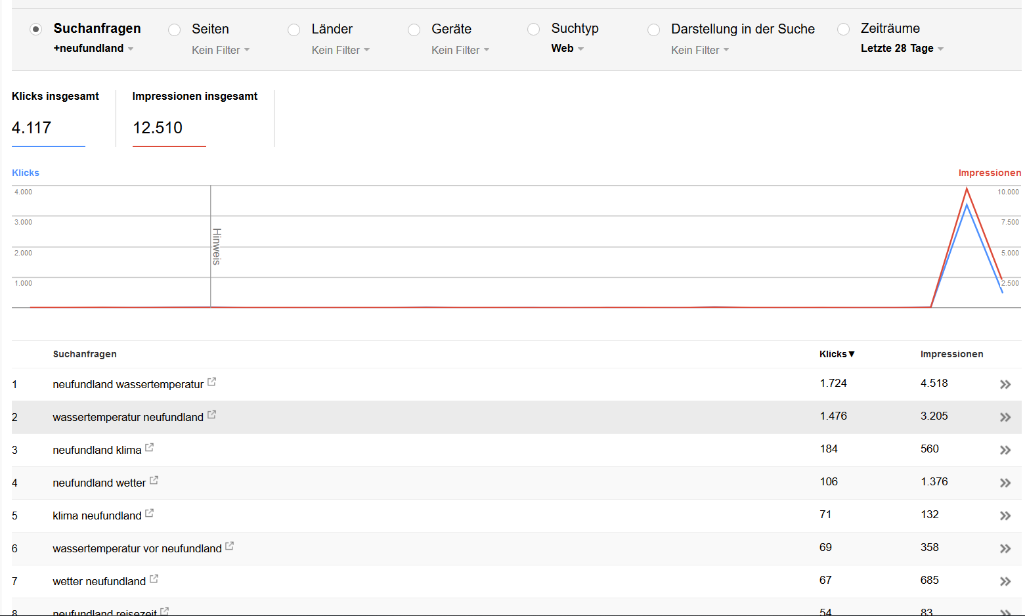Image resolution: width=1025 pixels, height=616 pixels.
Task: Click double-arrow icon for wetter neufundland row
Action: click(x=1005, y=582)
